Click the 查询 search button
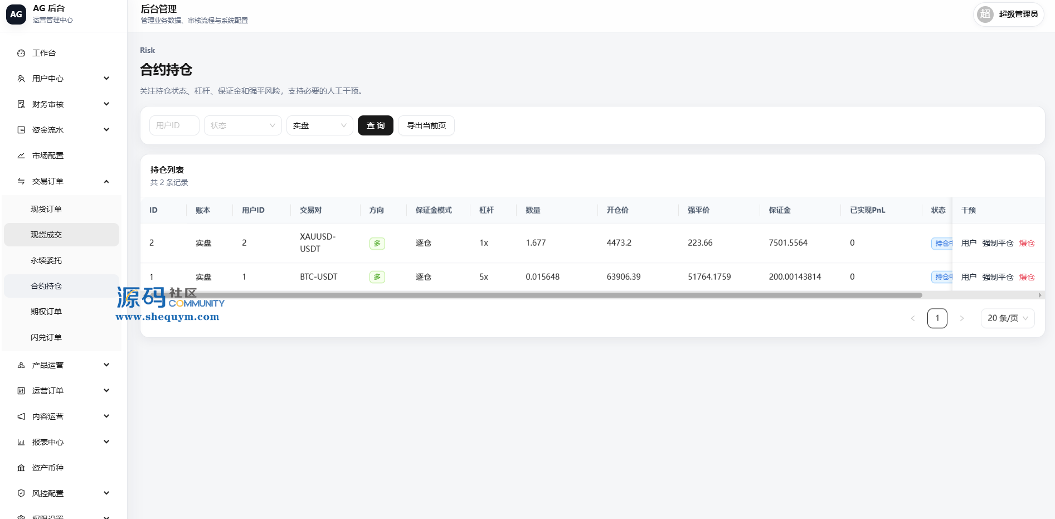The height and width of the screenshot is (519, 1055). [376, 125]
